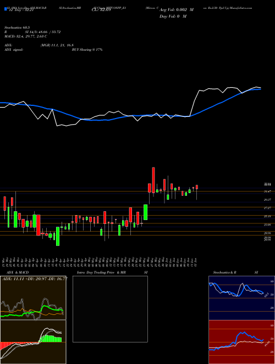Click the 31.47 price axis label

pyautogui.click(x=268, y=191)
